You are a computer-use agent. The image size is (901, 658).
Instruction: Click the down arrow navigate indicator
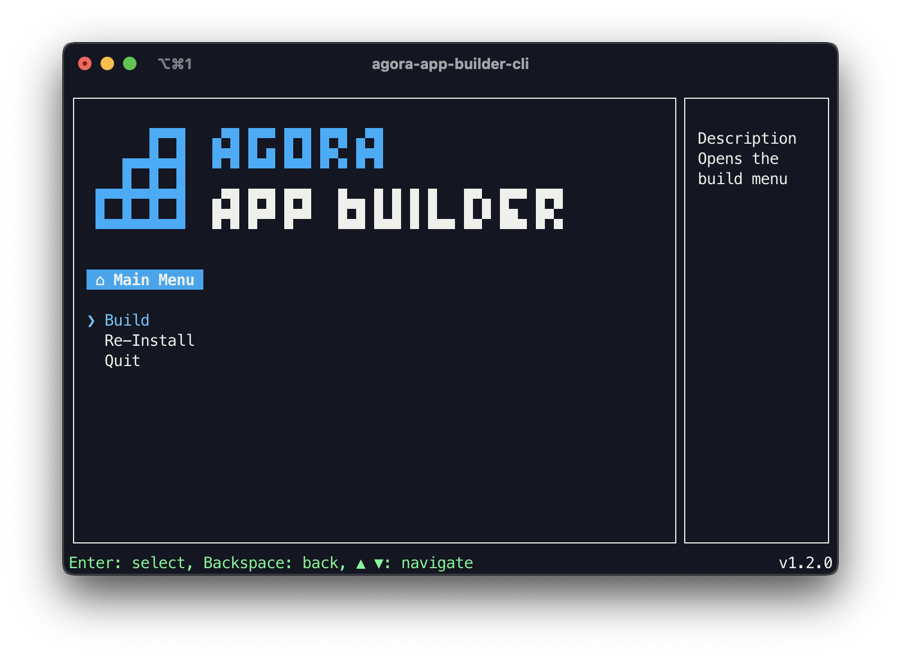[x=379, y=564]
